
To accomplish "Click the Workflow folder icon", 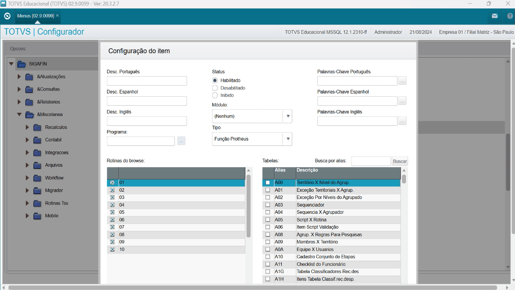I will point(37,178).
